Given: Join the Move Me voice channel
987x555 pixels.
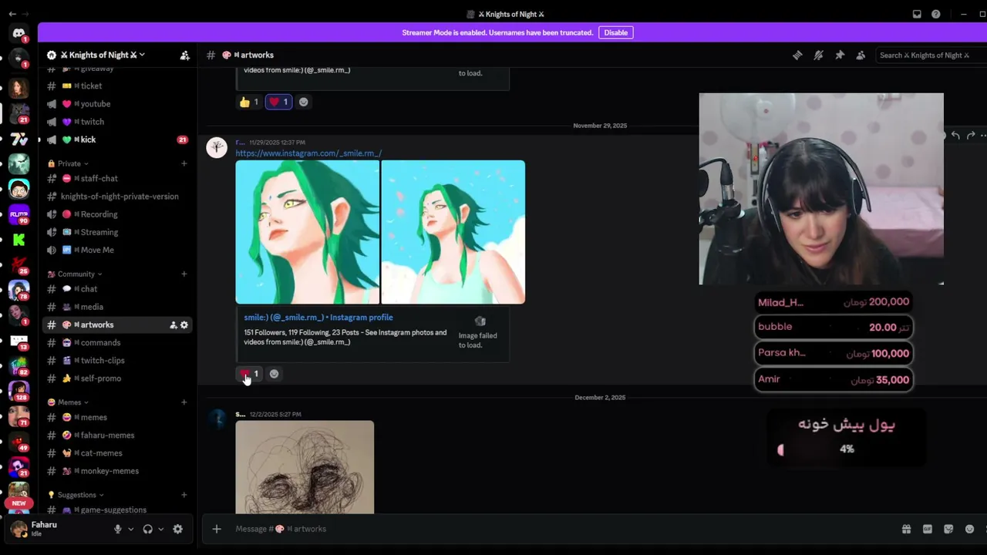Looking at the screenshot, I should [117, 250].
